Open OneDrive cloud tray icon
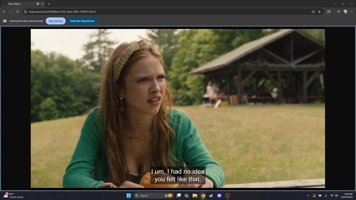The image size is (356, 200). tap(320, 196)
